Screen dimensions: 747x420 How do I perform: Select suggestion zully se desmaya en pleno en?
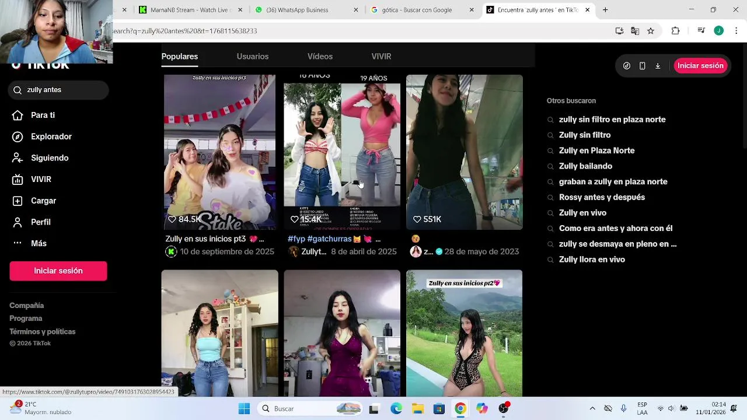(617, 244)
